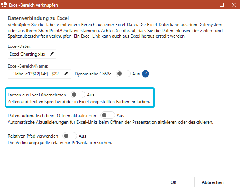This screenshot has height=195, width=240.
Task: Click the Datenverbindung zu Excel heading
Action: [38, 18]
